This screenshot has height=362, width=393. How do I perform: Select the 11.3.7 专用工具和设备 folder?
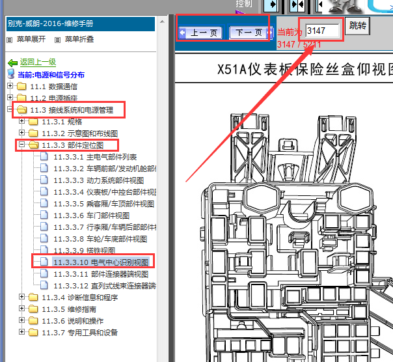click(79, 333)
